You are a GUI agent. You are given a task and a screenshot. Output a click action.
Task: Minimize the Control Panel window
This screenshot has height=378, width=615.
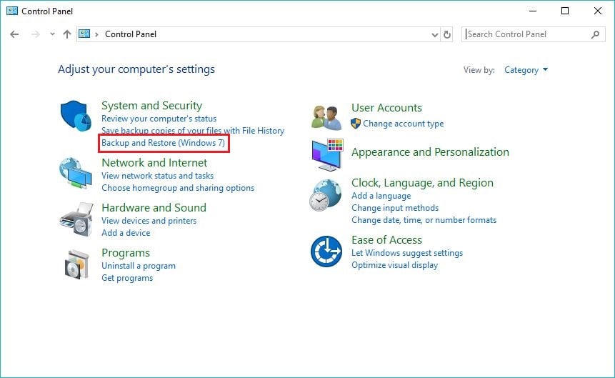(533, 11)
